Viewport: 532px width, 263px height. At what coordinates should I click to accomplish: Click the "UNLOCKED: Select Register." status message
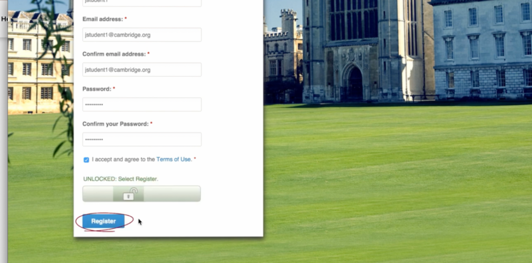coord(120,179)
